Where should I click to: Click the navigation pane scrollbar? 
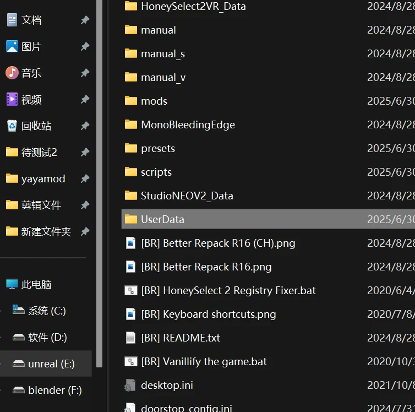(x=100, y=183)
